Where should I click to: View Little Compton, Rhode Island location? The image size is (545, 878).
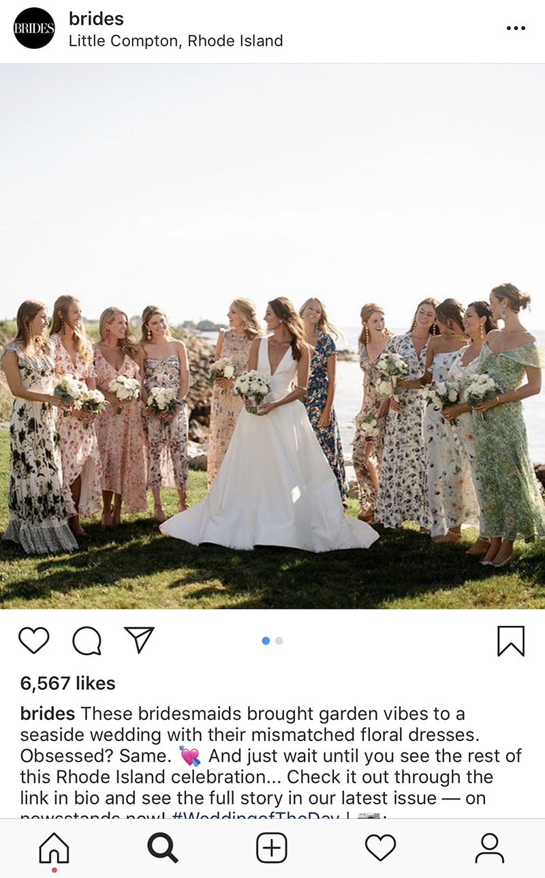click(x=176, y=41)
